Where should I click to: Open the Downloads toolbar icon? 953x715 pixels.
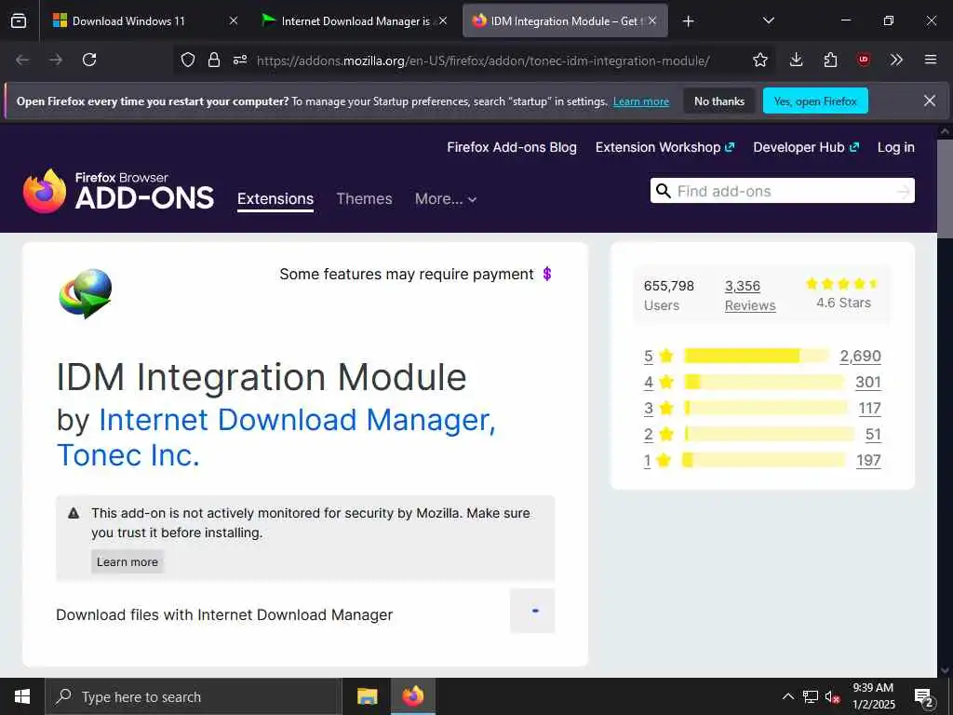click(797, 60)
